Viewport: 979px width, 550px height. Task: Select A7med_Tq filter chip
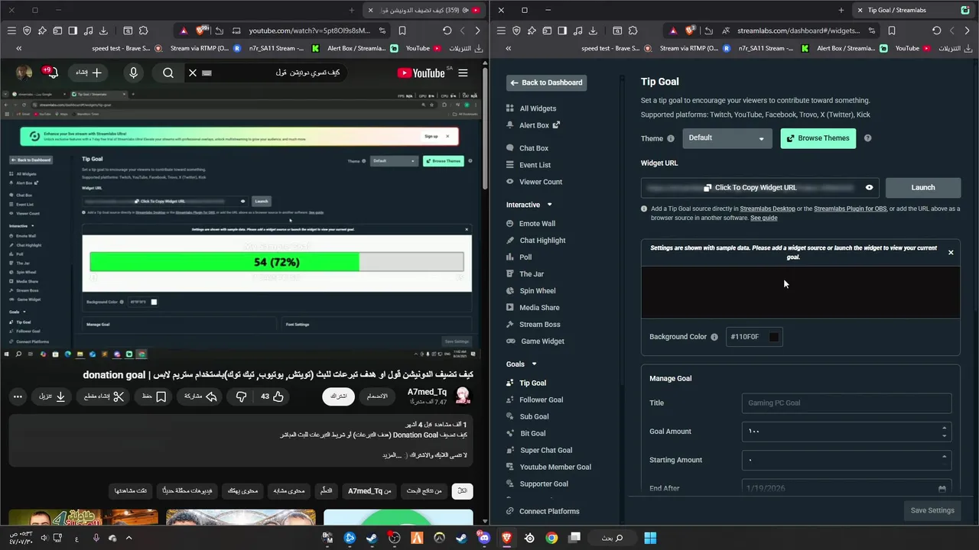coord(370,490)
